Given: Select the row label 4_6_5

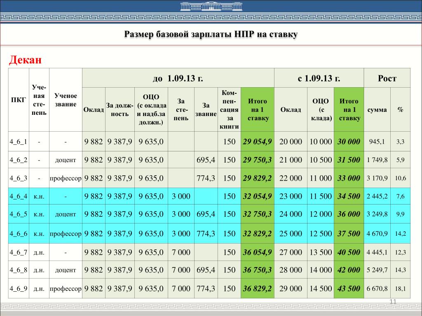Looking at the screenshot, I should pos(19,214).
